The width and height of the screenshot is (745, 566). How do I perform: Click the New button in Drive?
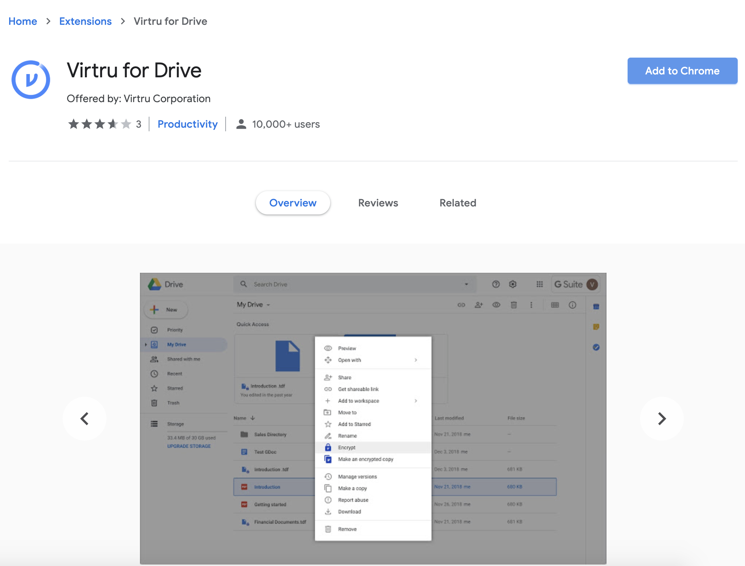point(166,310)
